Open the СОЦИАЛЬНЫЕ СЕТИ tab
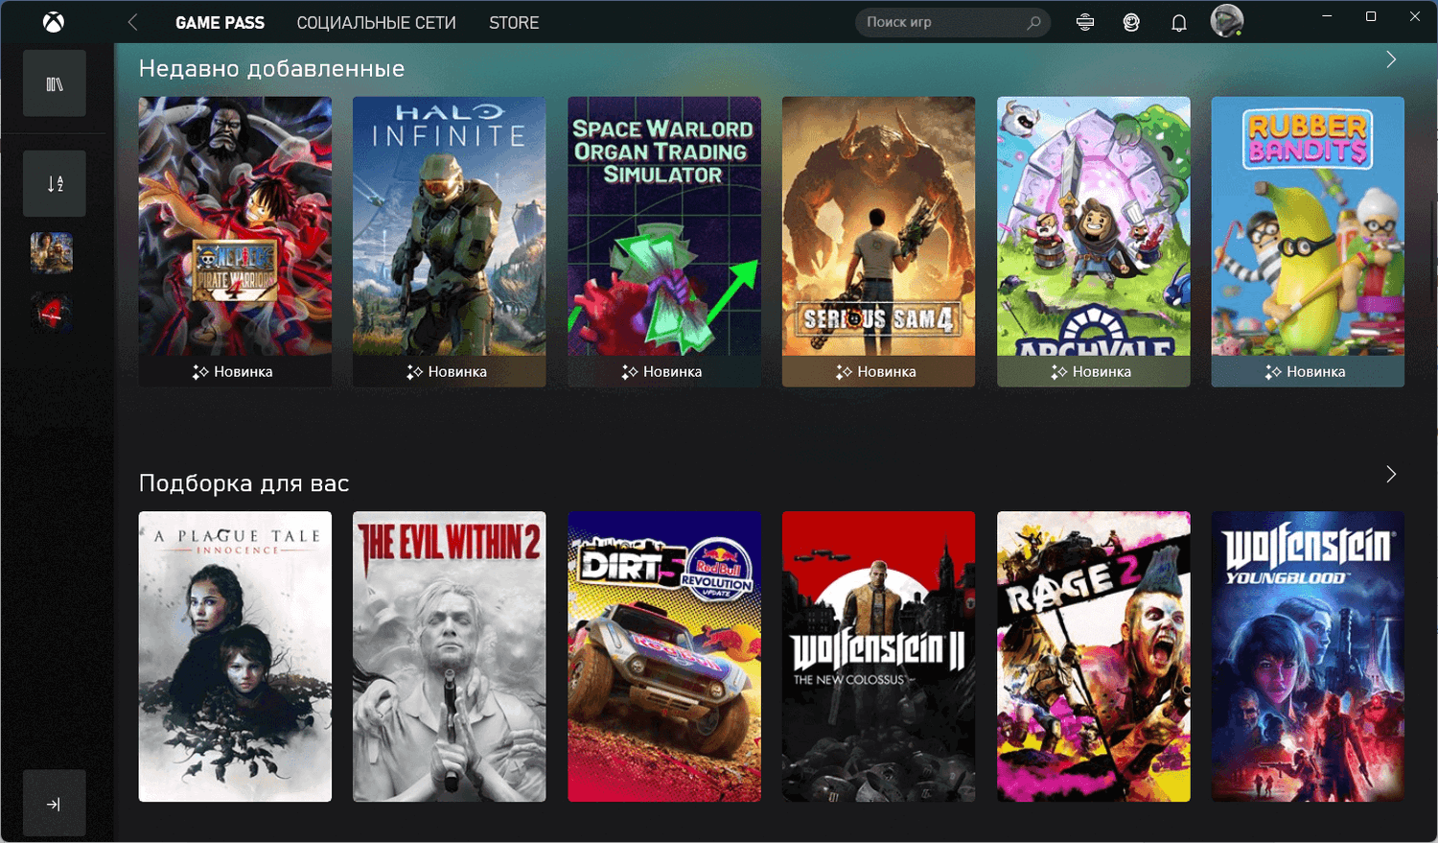 (376, 22)
